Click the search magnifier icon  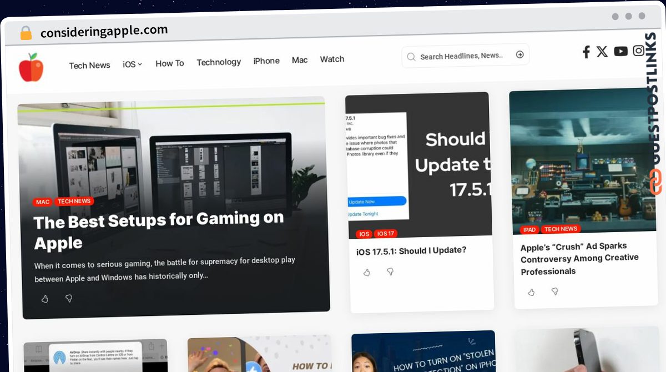click(x=411, y=57)
